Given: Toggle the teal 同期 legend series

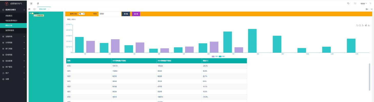Looking at the screenshot, I should [221, 56].
